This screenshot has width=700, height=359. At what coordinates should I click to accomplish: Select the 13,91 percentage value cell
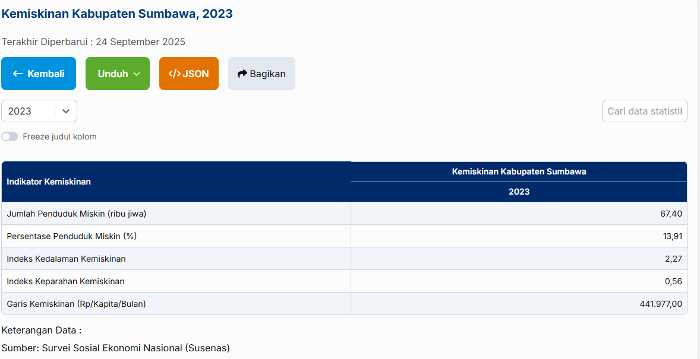(672, 236)
